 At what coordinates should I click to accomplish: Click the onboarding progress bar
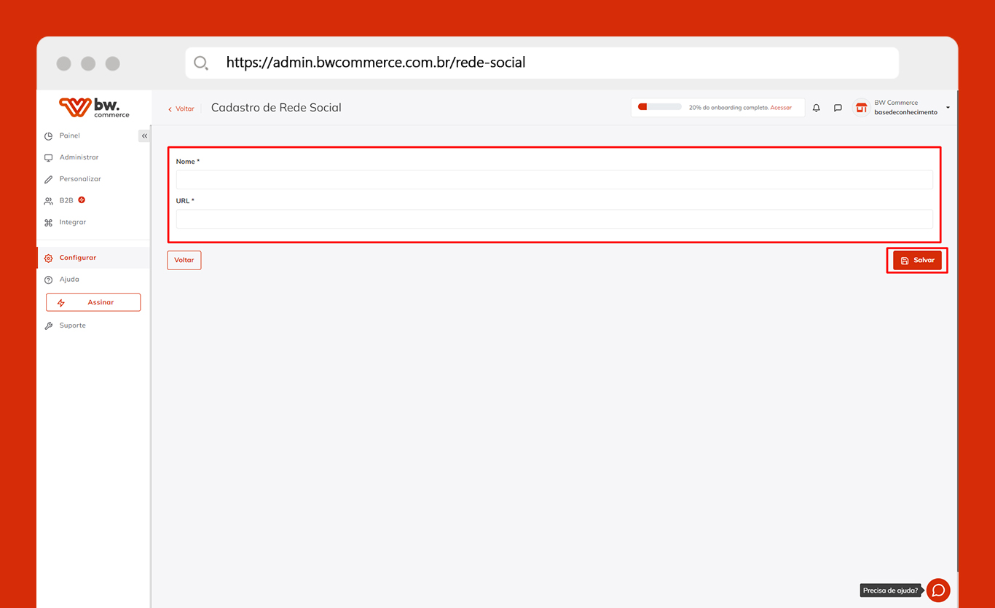[659, 107]
